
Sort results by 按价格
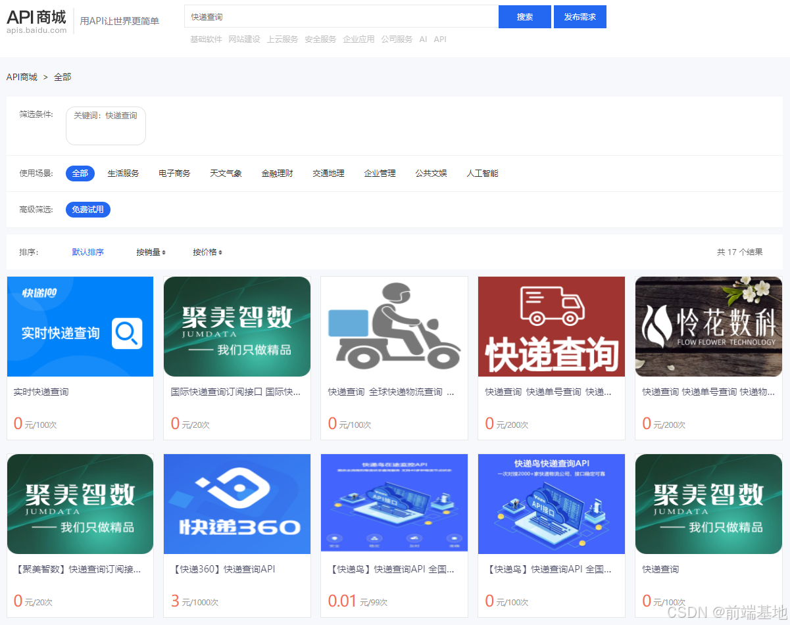(x=208, y=252)
